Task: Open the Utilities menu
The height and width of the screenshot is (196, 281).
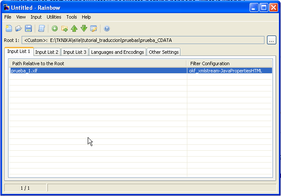Action: coord(54,17)
